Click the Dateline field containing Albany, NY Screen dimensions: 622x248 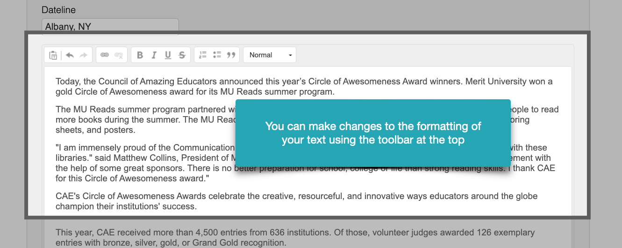tap(110, 27)
